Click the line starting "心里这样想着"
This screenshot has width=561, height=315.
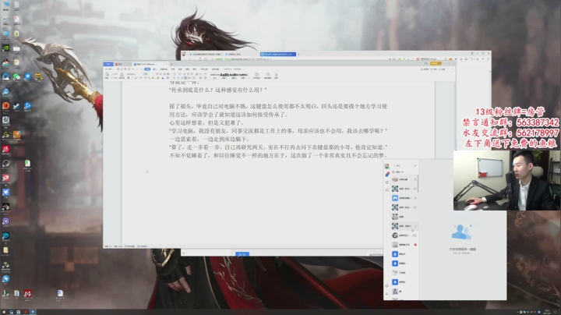tap(206, 122)
